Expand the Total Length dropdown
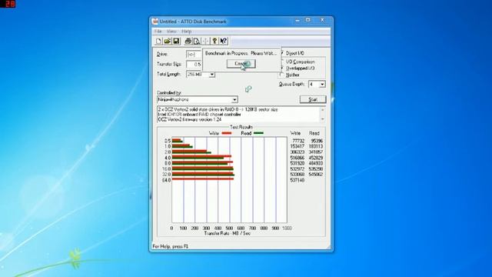The height and width of the screenshot is (277, 492). coord(212,75)
